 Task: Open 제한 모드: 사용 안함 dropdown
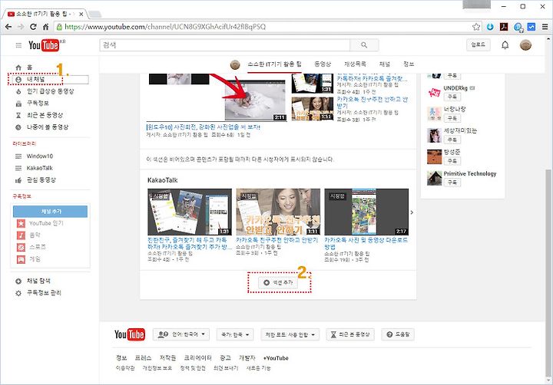point(290,334)
